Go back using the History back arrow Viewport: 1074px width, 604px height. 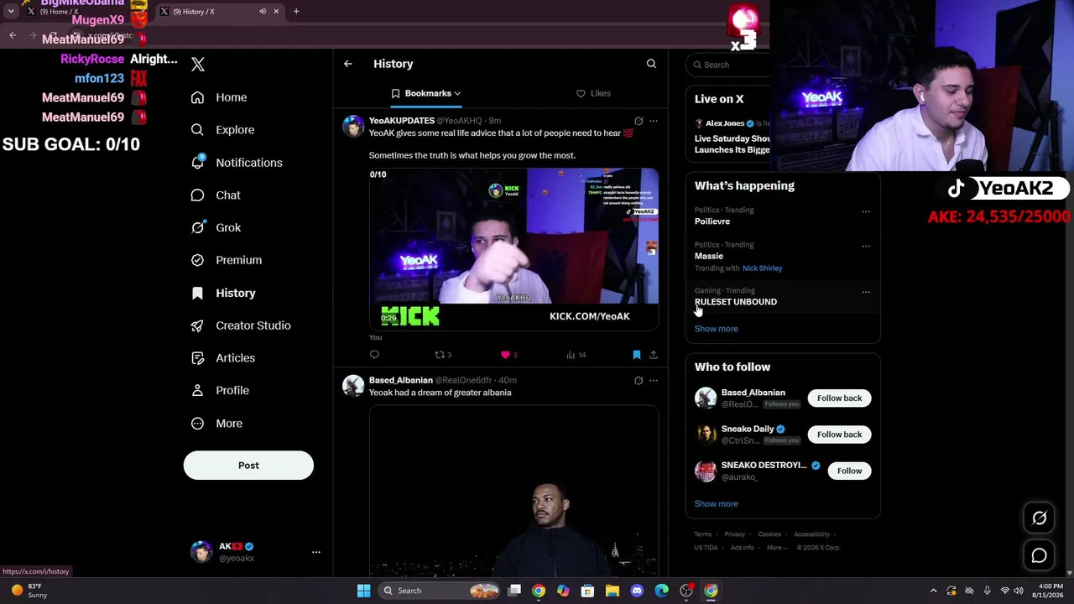pyautogui.click(x=348, y=64)
